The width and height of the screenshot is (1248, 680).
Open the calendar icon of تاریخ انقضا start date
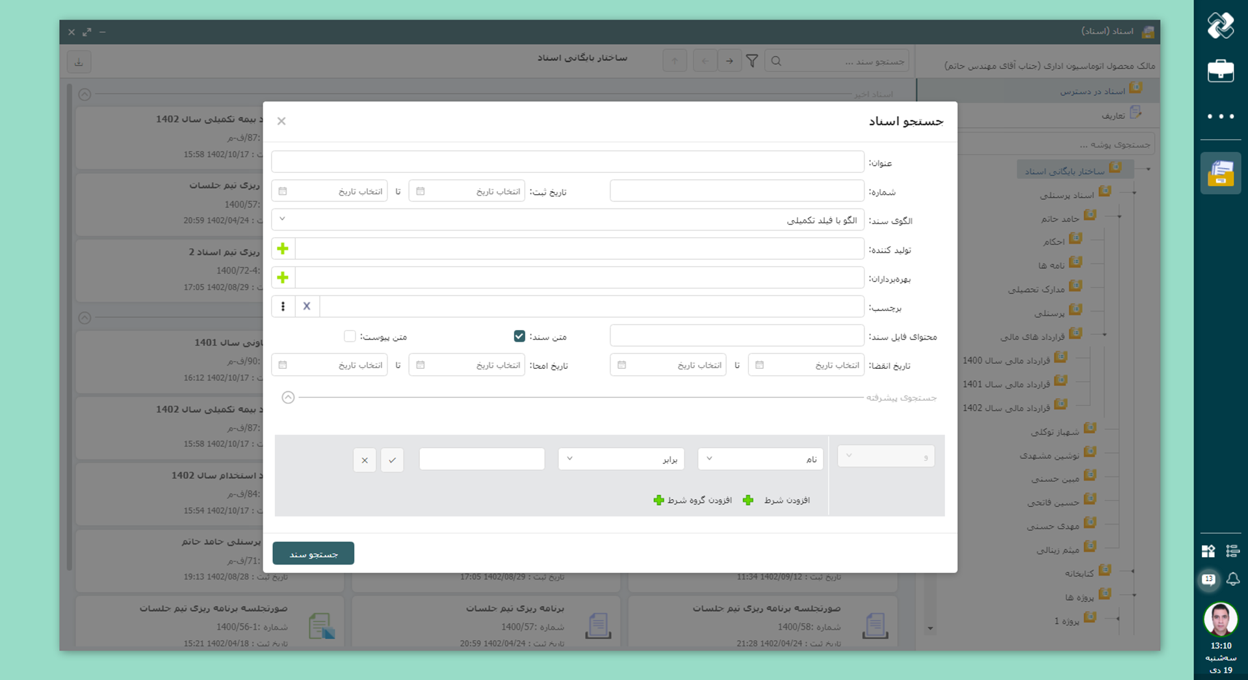click(759, 365)
